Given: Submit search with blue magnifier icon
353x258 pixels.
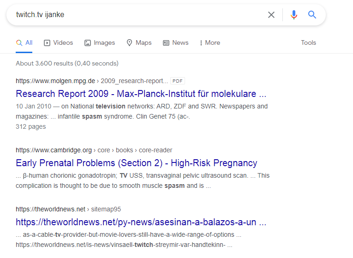Looking at the screenshot, I should point(312,15).
